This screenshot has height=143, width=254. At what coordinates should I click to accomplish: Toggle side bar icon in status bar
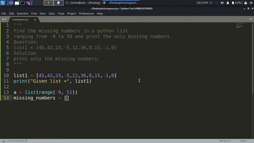[4, 141]
